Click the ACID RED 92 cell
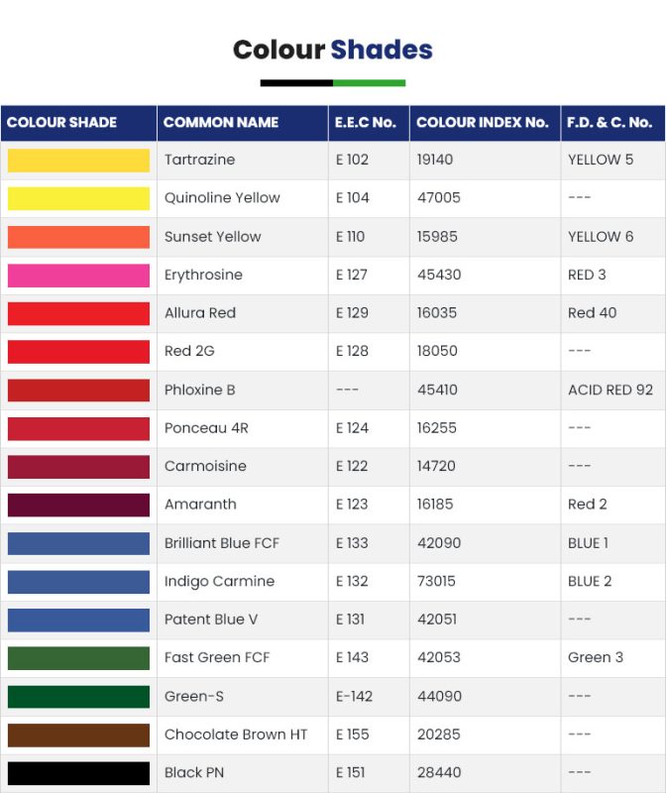Viewport: 666px width, 793px height. pos(610,390)
